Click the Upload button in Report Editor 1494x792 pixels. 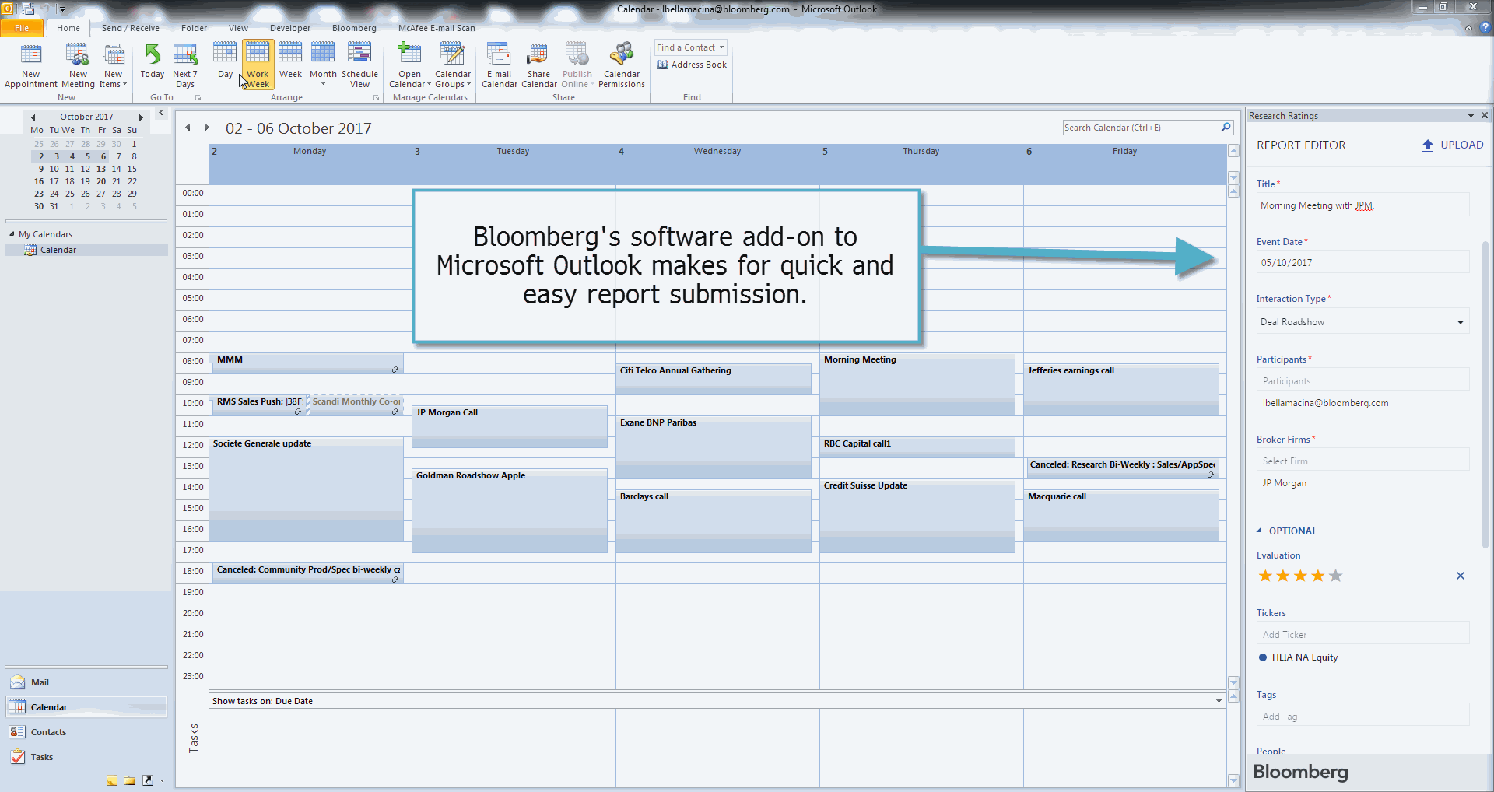1452,145
